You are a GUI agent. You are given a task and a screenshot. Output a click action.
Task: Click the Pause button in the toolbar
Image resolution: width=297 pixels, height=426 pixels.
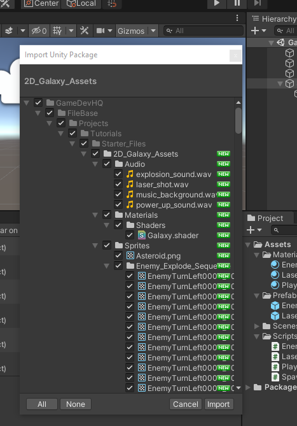click(x=237, y=3)
